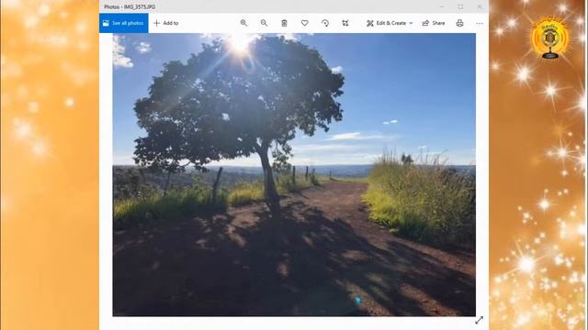The image size is (588, 330).
Task: Click the See all photos button
Action: pyautogui.click(x=124, y=23)
